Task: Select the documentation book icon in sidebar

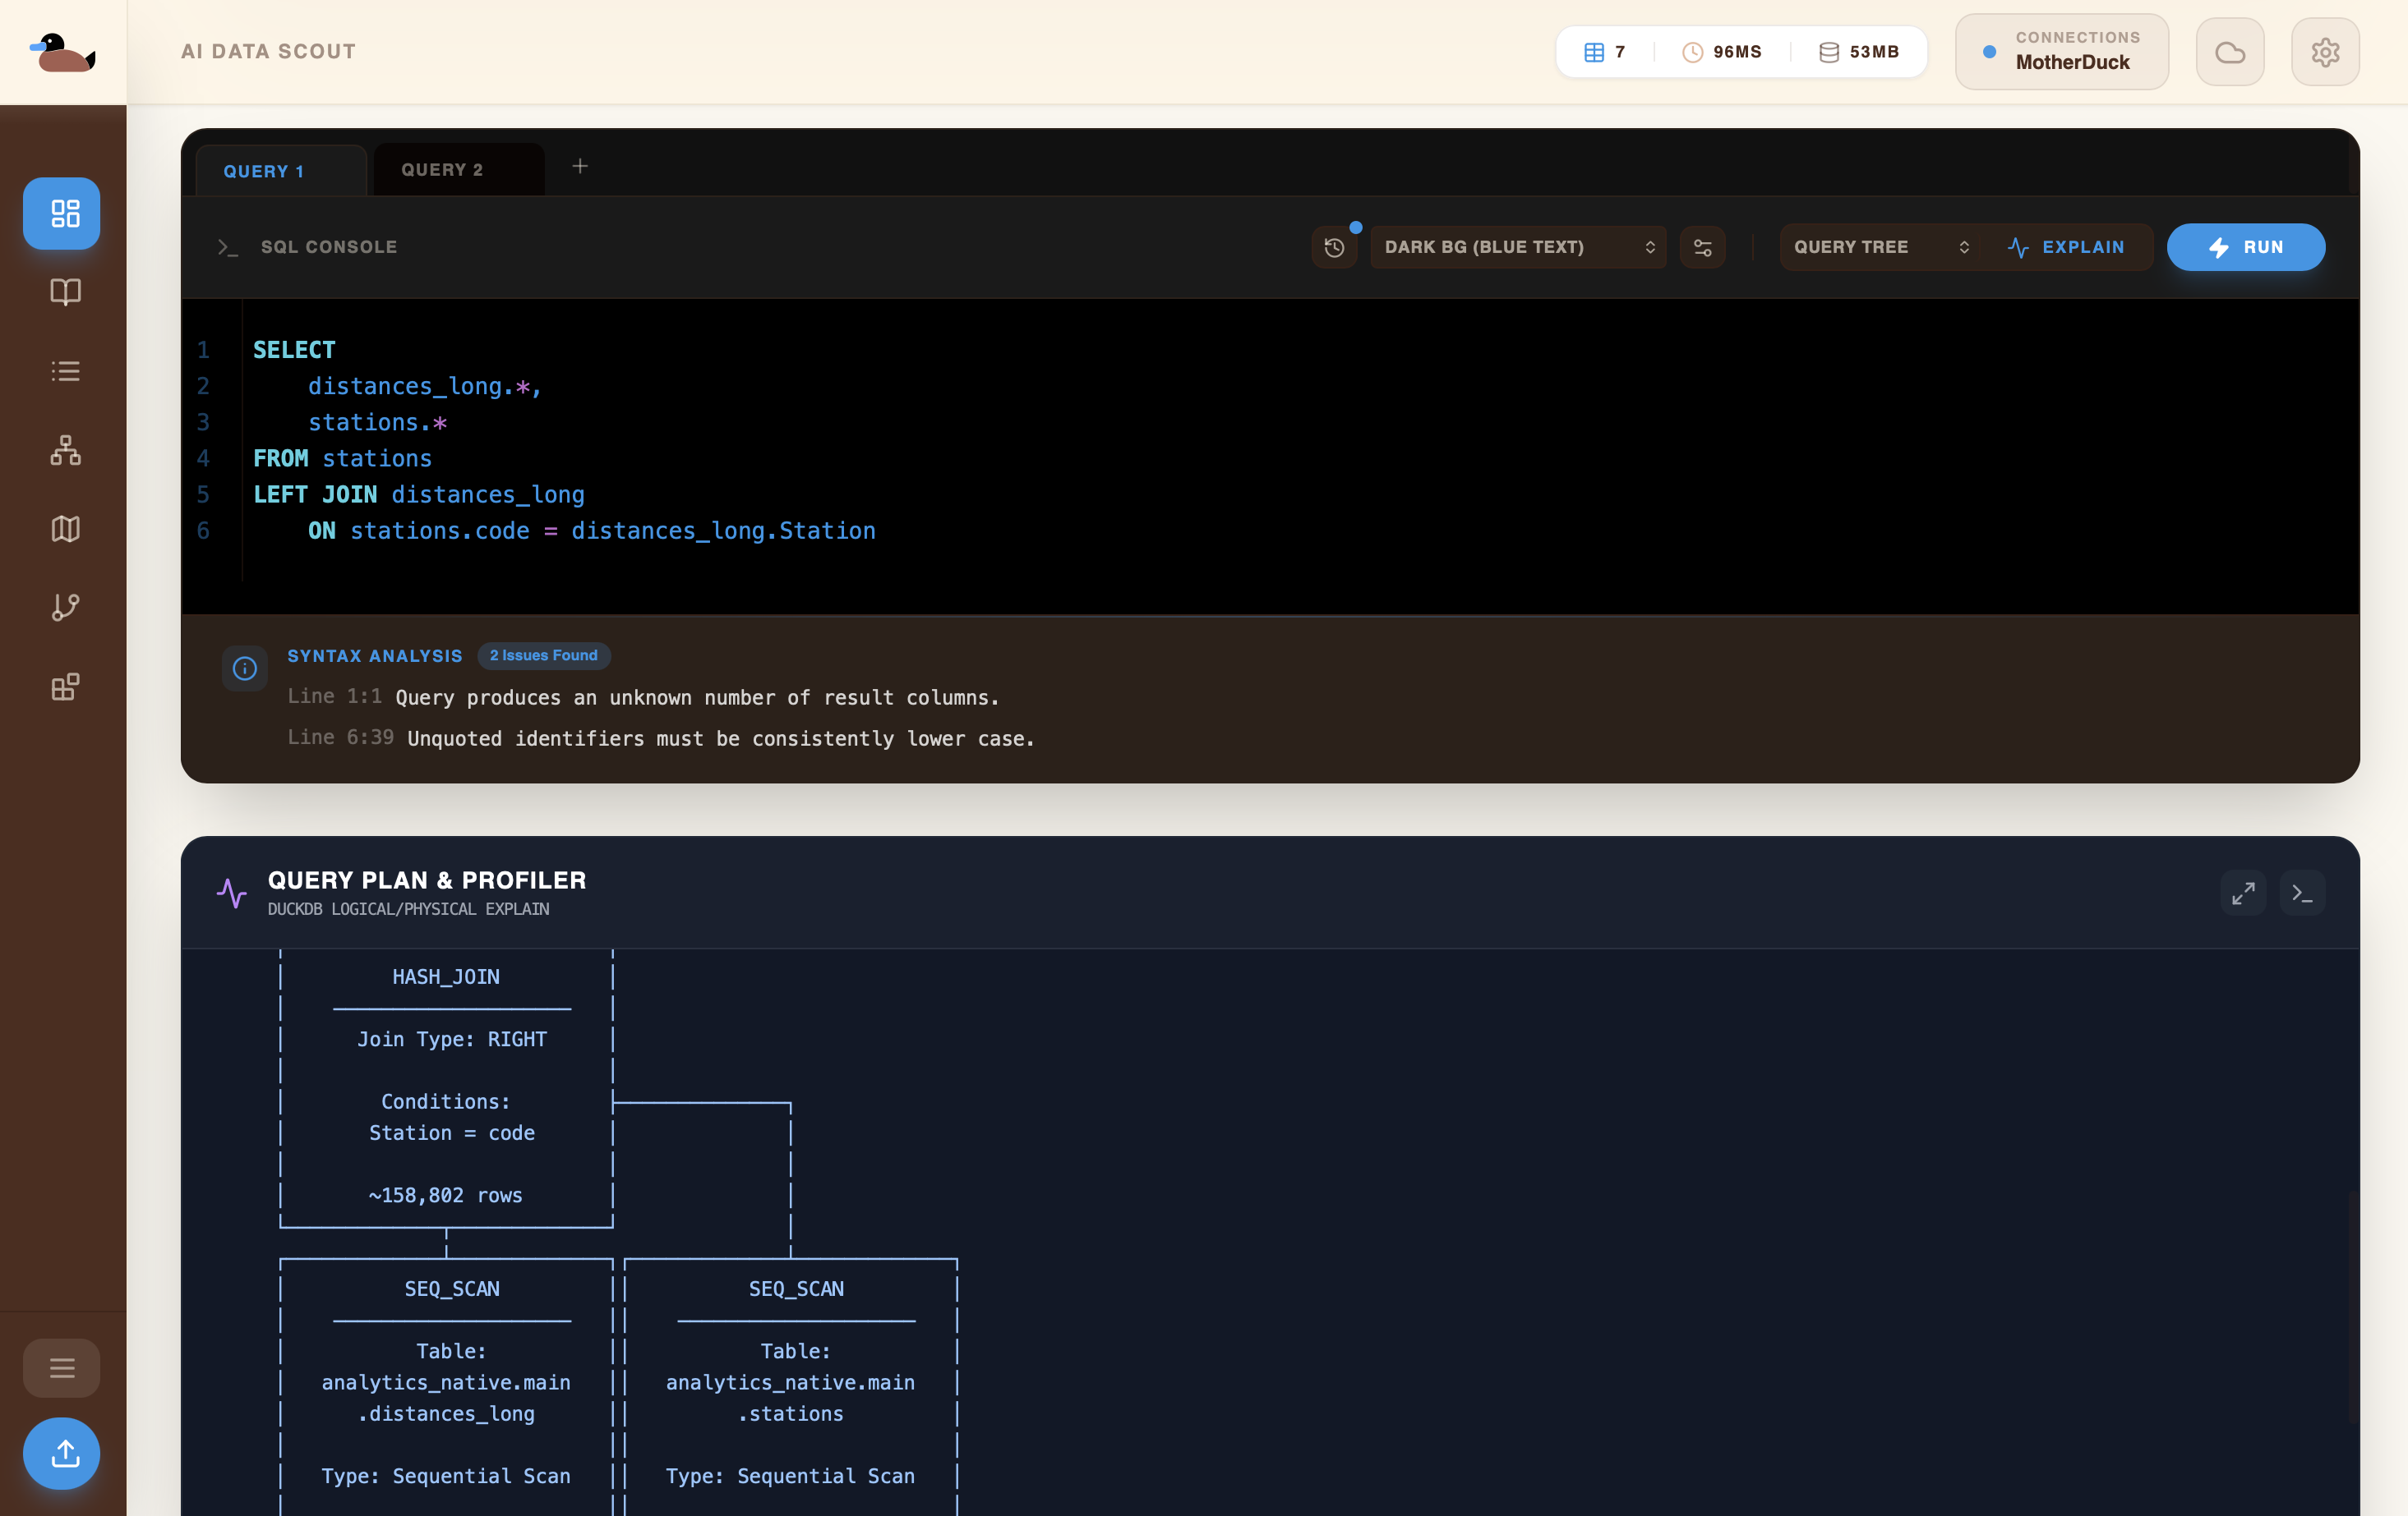Action: point(63,292)
